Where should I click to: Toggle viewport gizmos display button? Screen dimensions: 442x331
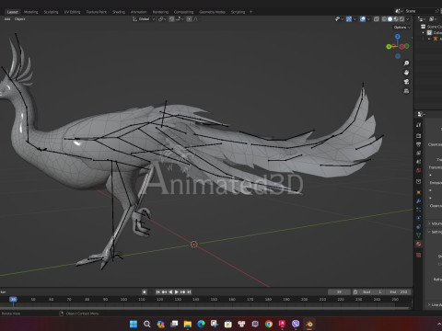click(349, 19)
